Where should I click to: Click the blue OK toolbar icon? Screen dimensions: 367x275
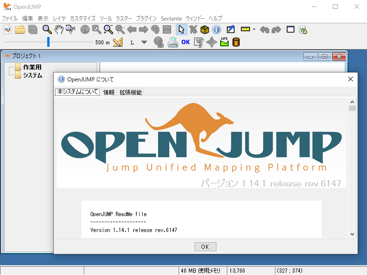point(186,42)
